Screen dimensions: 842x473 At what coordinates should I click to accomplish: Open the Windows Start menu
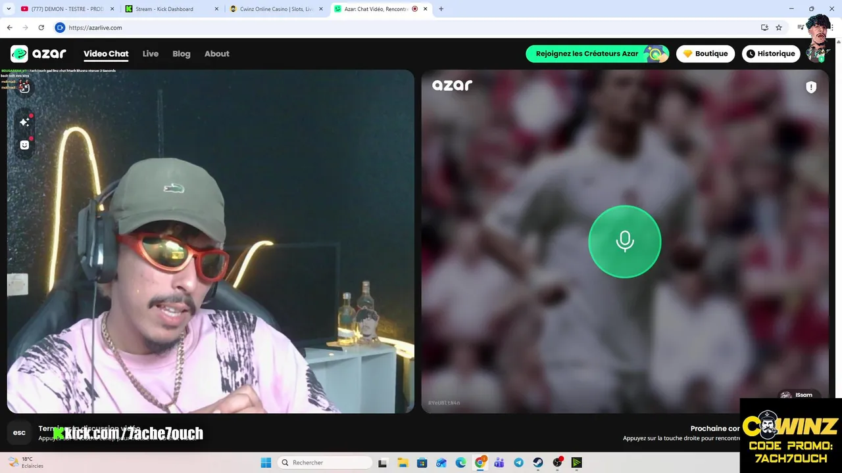(266, 462)
